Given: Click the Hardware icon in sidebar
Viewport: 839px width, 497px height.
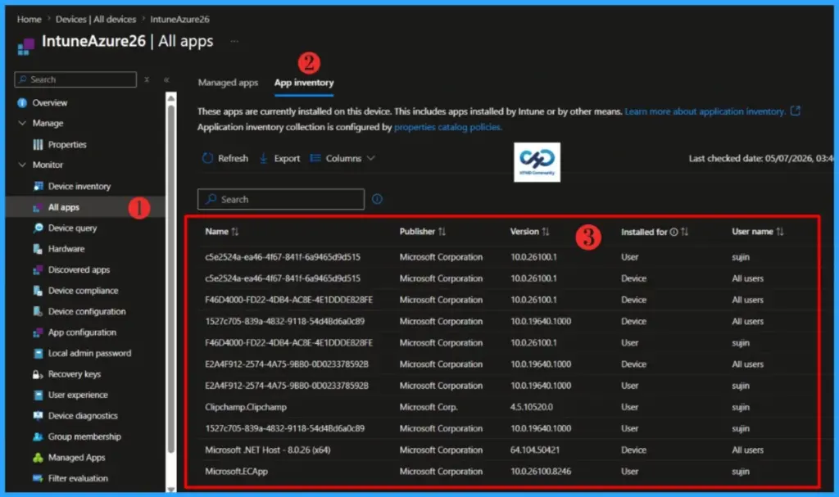Looking at the screenshot, I should pyautogui.click(x=38, y=249).
